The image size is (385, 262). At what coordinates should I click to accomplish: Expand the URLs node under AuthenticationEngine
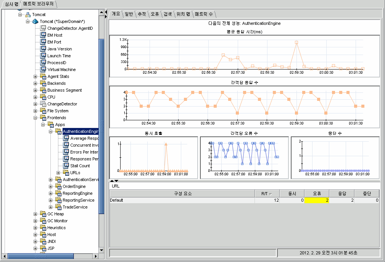pyautogui.click(x=58, y=173)
